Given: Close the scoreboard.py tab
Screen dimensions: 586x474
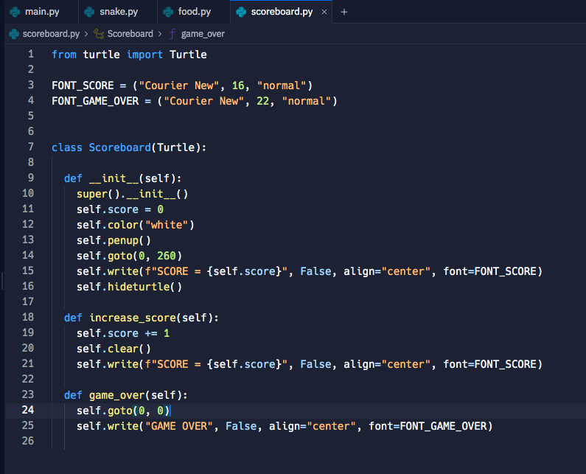Looking at the screenshot, I should point(324,12).
